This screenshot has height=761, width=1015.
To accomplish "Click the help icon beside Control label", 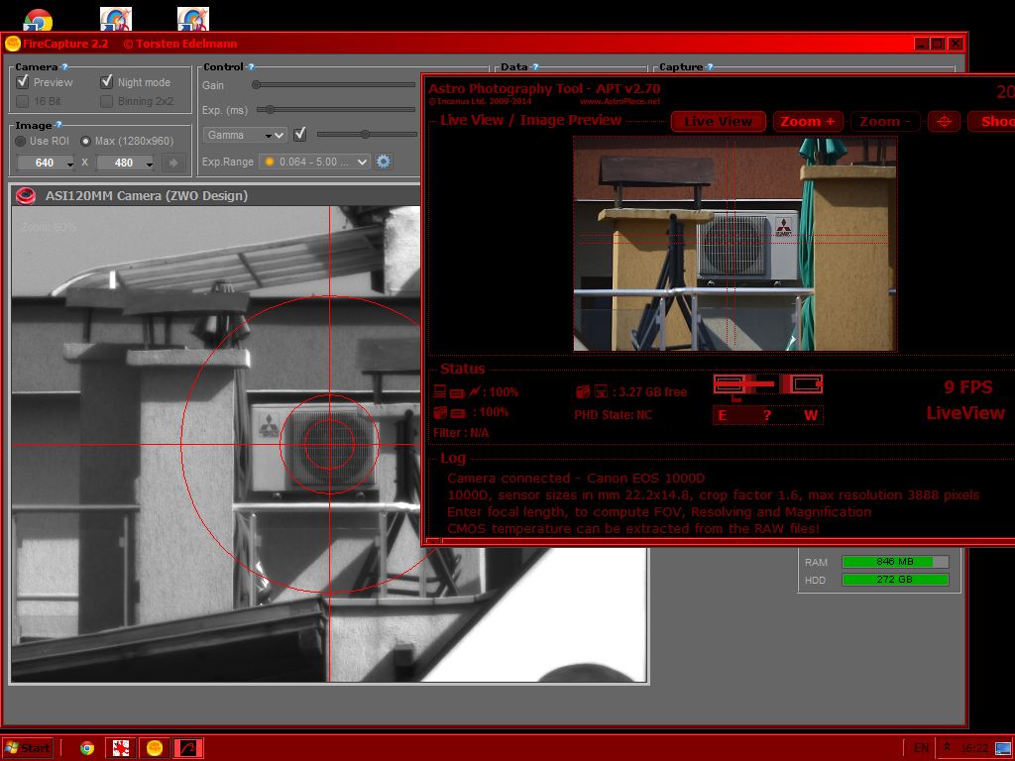I will pos(251,67).
